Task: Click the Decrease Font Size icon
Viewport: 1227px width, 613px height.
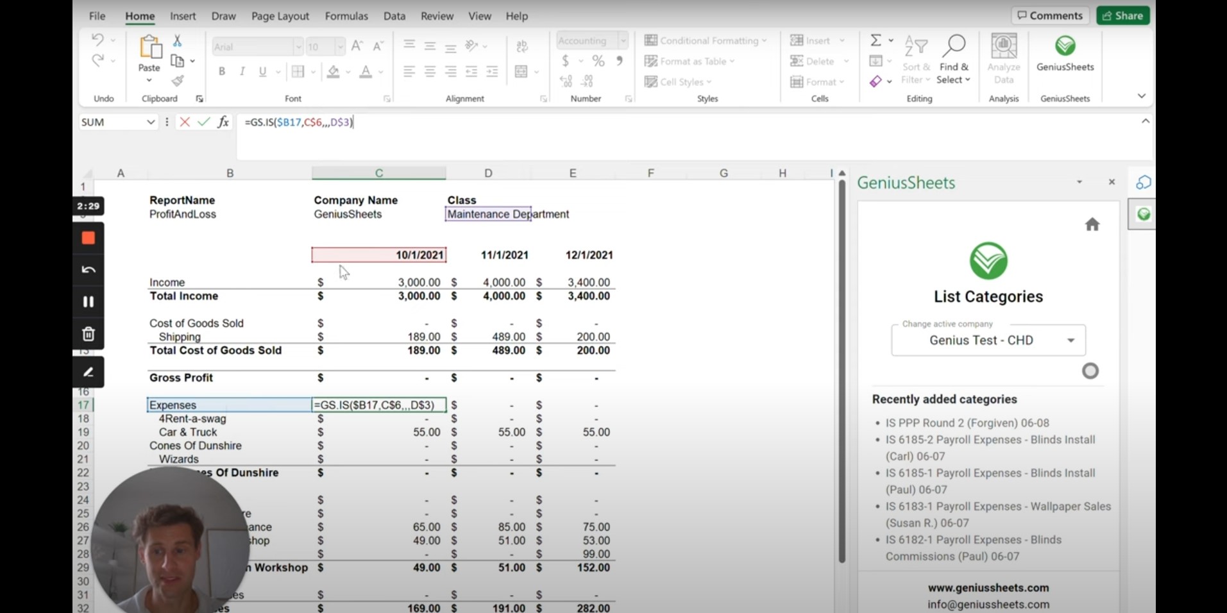Action: 378,46
